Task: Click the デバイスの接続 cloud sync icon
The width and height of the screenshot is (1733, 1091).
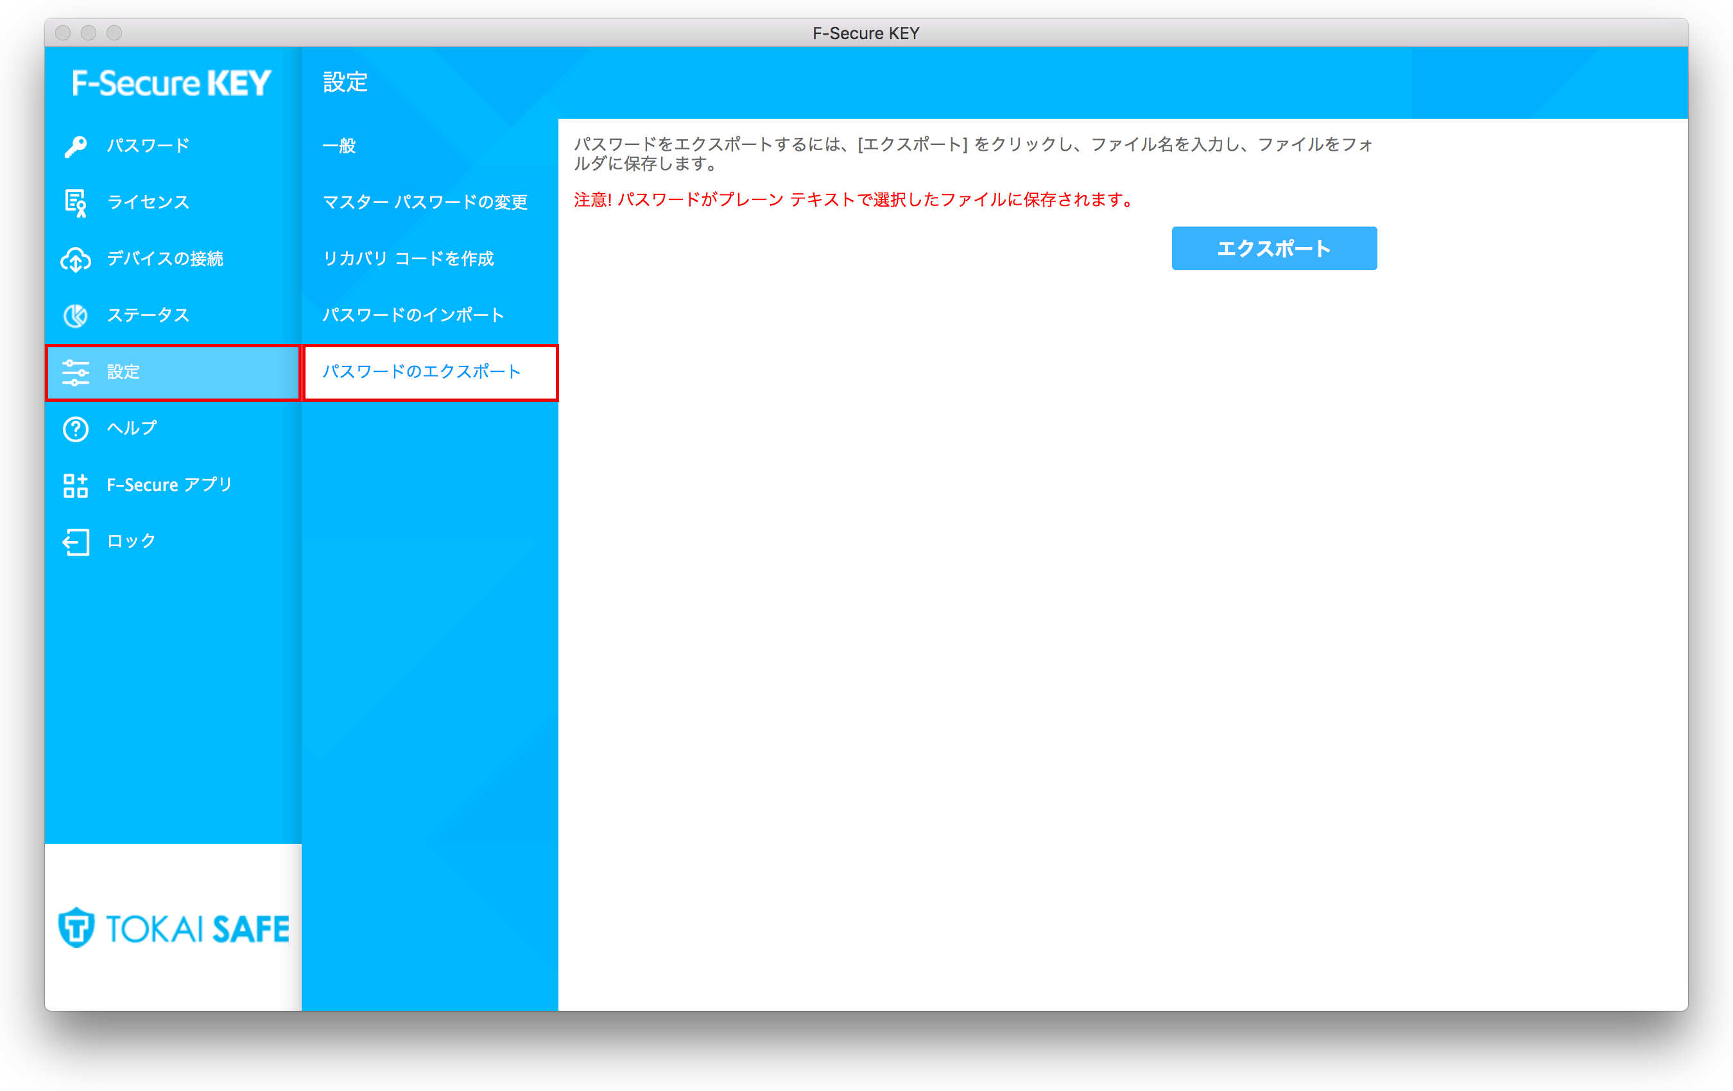Action: (76, 259)
